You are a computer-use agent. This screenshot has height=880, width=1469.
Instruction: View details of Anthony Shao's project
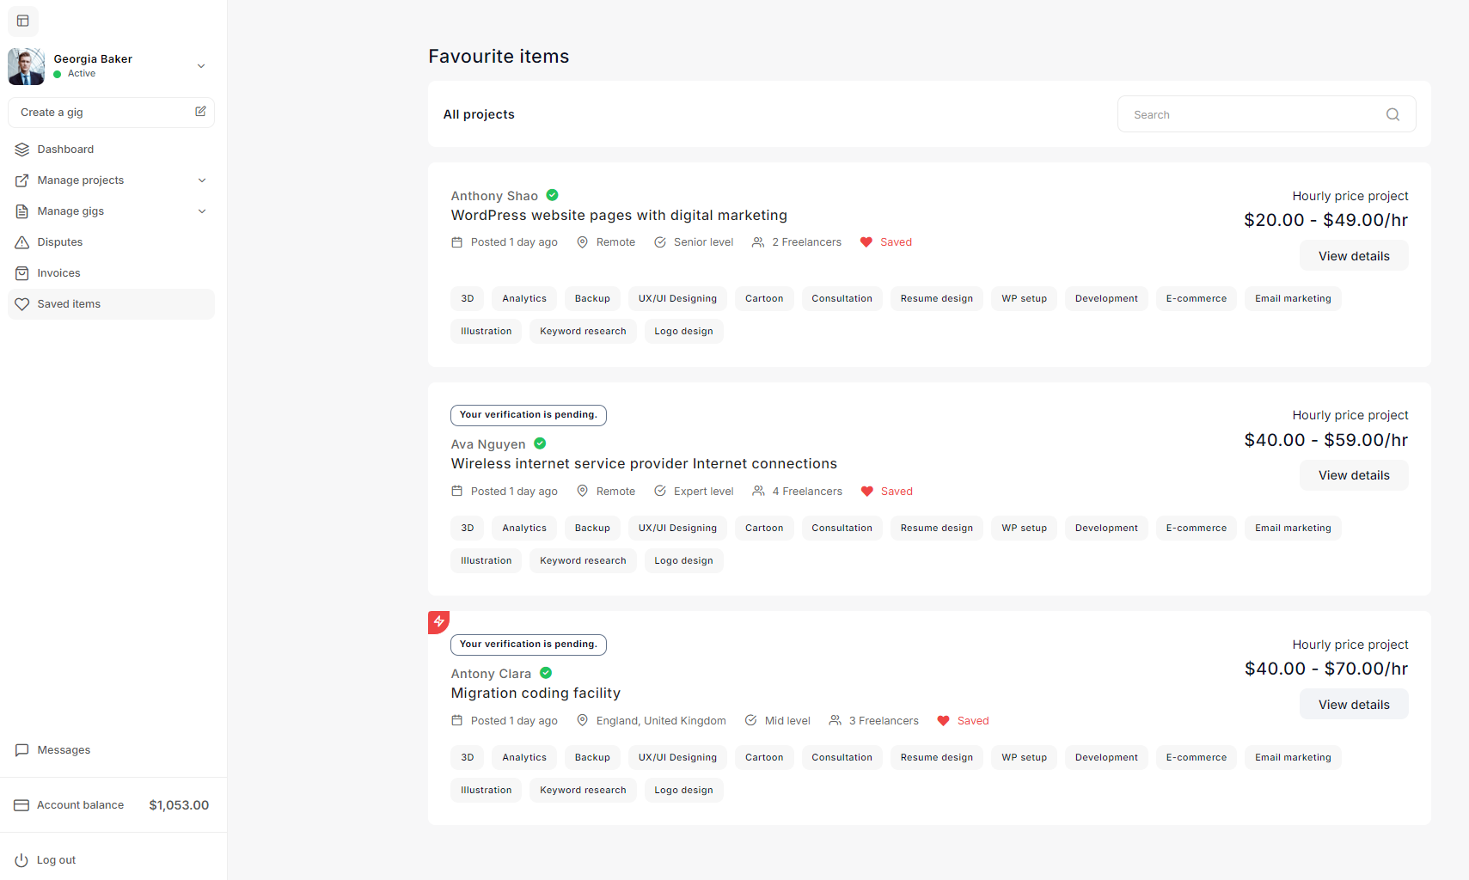[x=1353, y=256]
